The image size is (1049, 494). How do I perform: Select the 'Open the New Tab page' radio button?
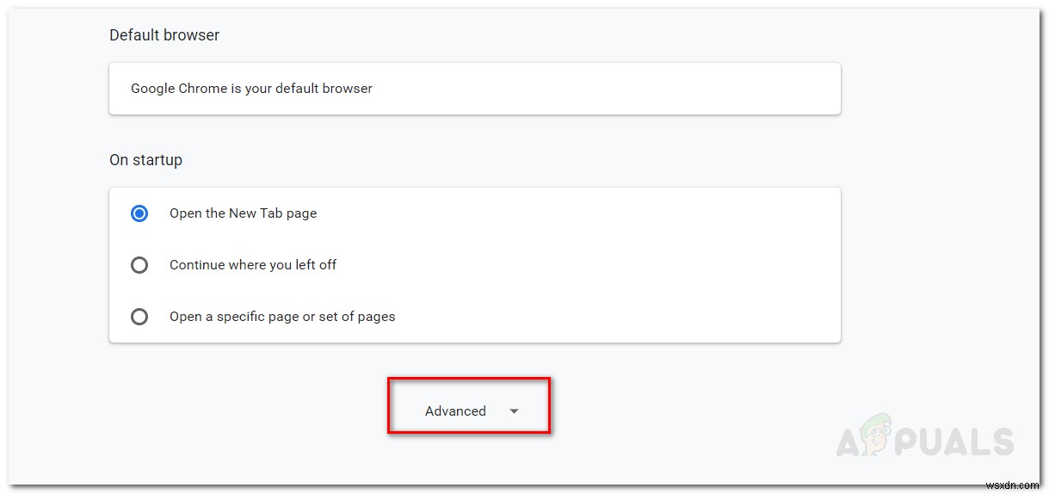click(139, 213)
